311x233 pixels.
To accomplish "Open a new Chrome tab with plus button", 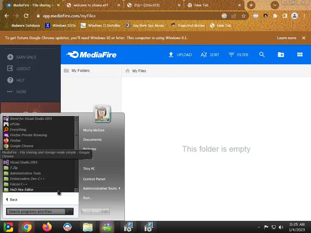I will click(x=251, y=5).
